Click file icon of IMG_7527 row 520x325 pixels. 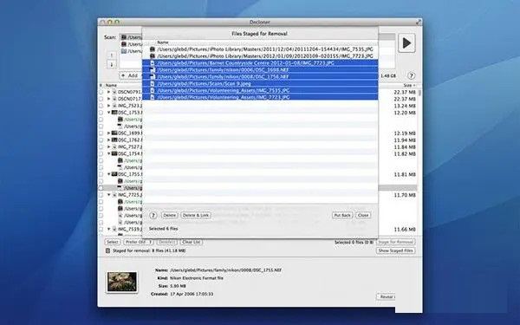114,146
